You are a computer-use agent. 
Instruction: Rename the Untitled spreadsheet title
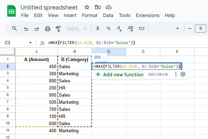click(49, 7)
